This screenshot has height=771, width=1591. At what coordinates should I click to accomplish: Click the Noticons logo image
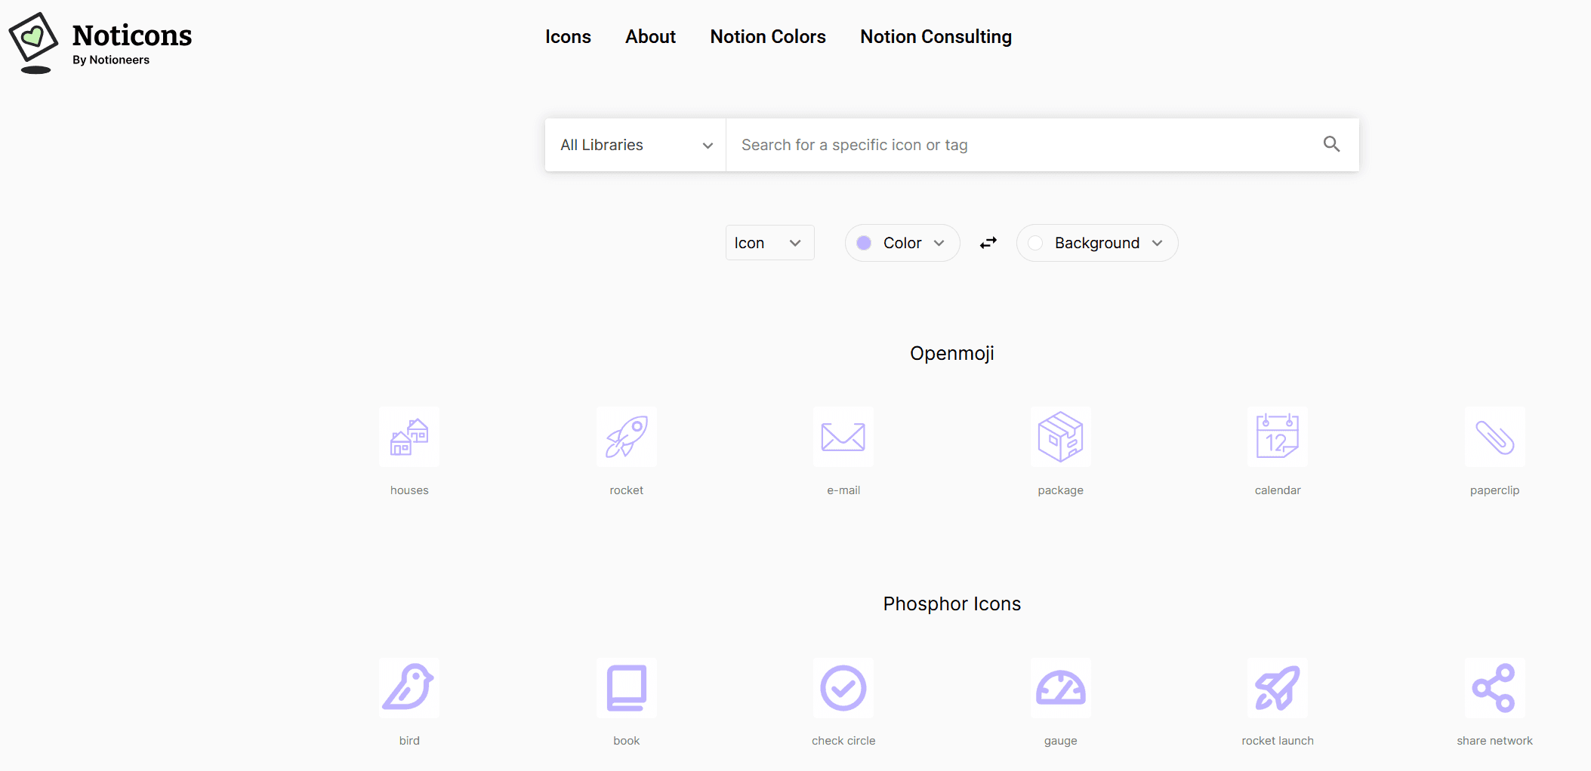click(x=33, y=43)
